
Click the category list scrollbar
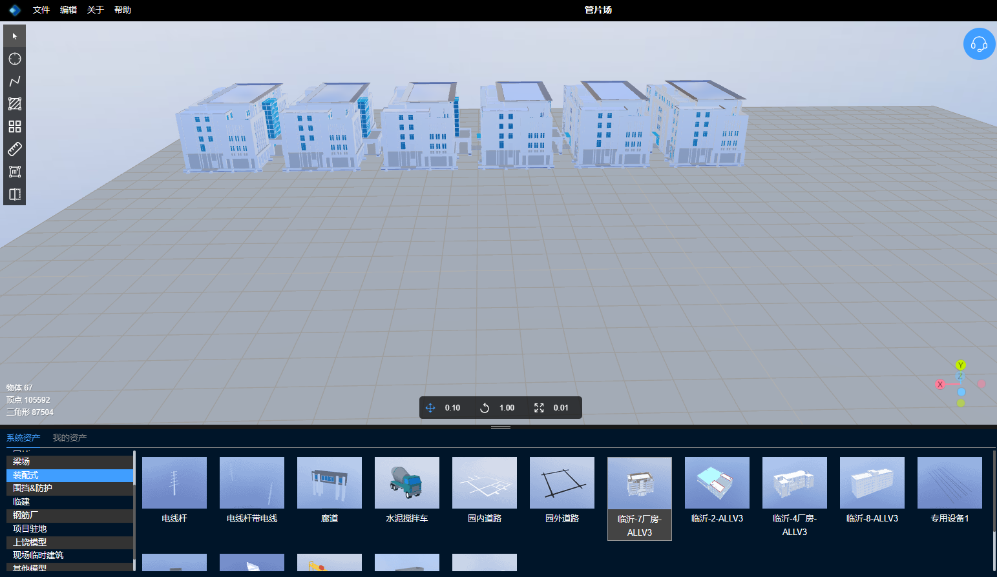point(134,510)
